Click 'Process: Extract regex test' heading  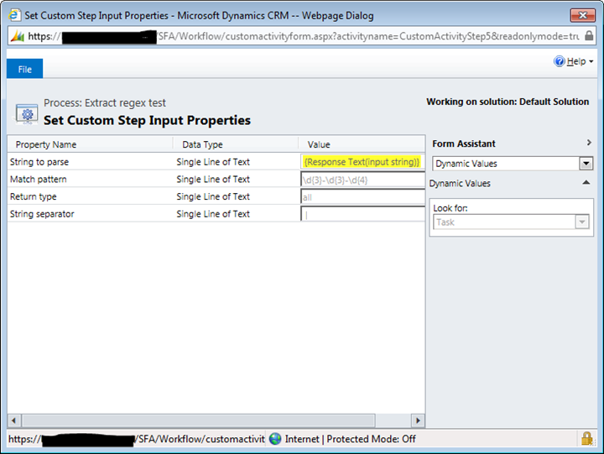pos(104,103)
